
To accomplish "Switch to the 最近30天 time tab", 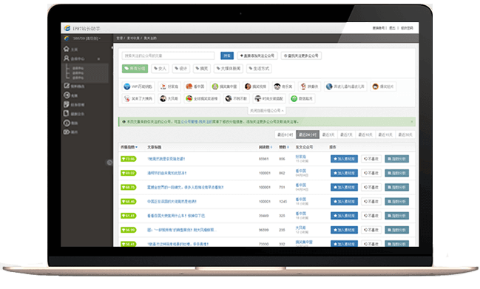I will point(405,135).
